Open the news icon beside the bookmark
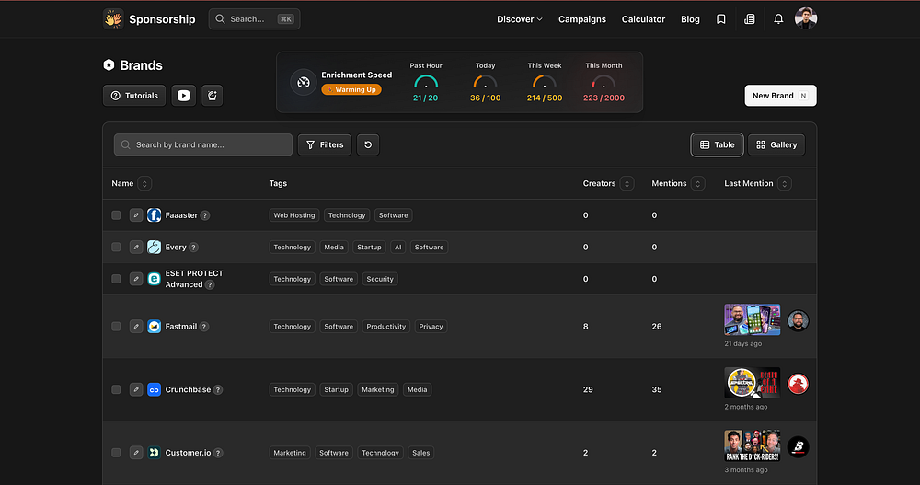The image size is (920, 485). click(x=750, y=19)
